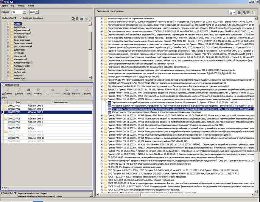Click the Код column header

point(17,102)
